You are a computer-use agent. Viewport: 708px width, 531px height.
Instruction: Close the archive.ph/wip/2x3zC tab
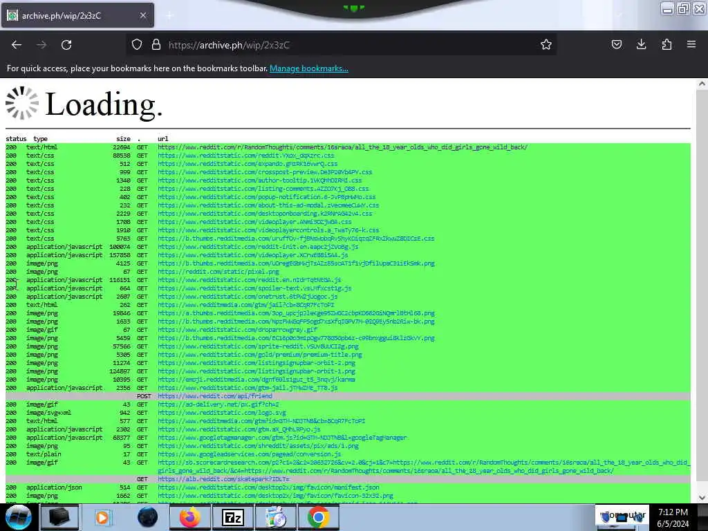pyautogui.click(x=142, y=15)
